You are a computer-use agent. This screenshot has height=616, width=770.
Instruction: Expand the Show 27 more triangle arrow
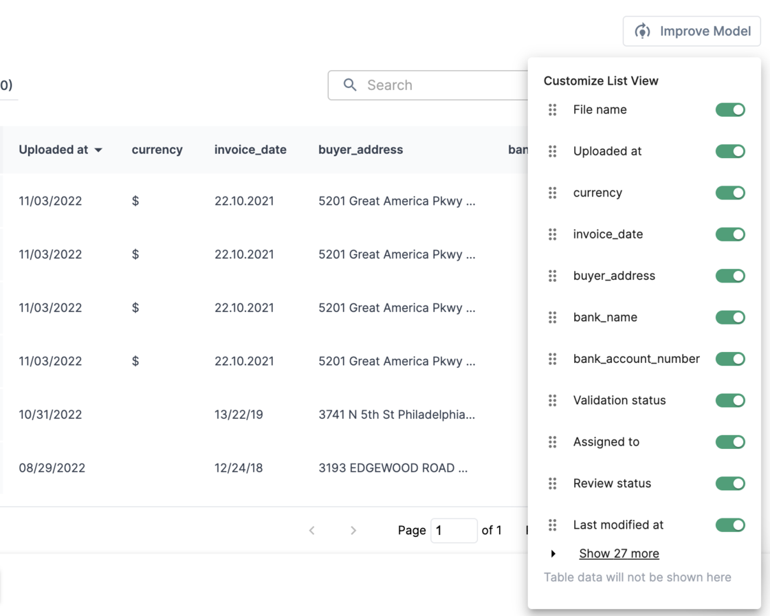[x=553, y=554]
